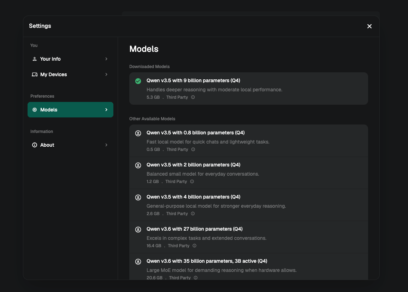The image size is (408, 292).
Task: Show Third Party info for 20.6 GB model
Action: click(x=196, y=278)
